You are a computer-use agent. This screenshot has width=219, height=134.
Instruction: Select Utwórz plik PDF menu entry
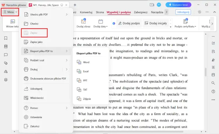[46, 15]
